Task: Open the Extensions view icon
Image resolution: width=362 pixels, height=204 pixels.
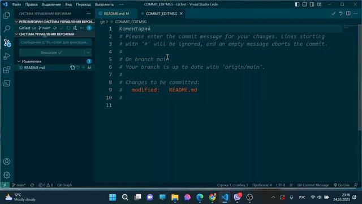Action: 7,70
